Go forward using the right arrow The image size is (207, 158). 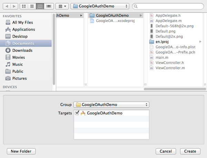click(x=14, y=6)
